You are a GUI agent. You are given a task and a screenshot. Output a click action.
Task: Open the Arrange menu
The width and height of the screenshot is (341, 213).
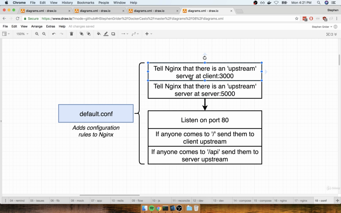pyautogui.click(x=37, y=26)
